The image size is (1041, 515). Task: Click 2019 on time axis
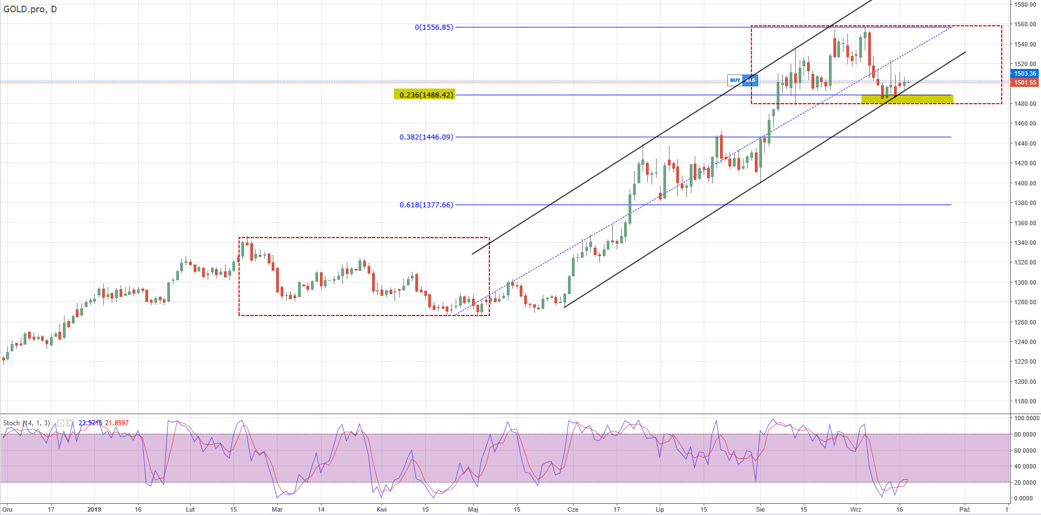tap(94, 509)
